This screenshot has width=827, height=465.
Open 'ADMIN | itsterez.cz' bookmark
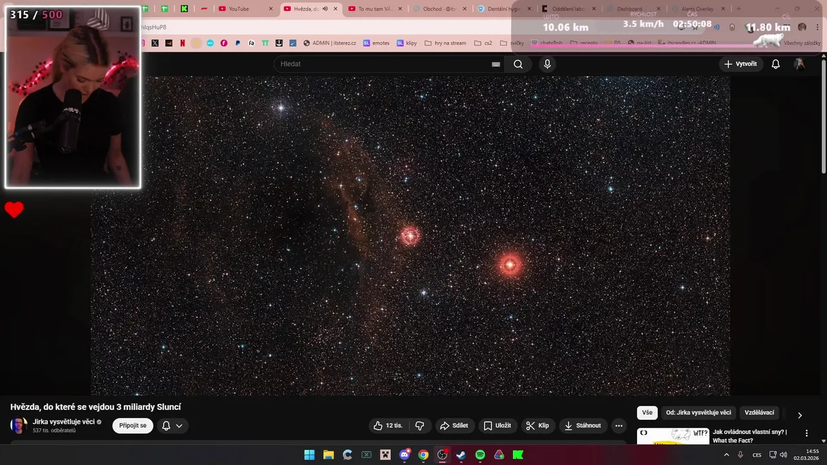(x=330, y=43)
